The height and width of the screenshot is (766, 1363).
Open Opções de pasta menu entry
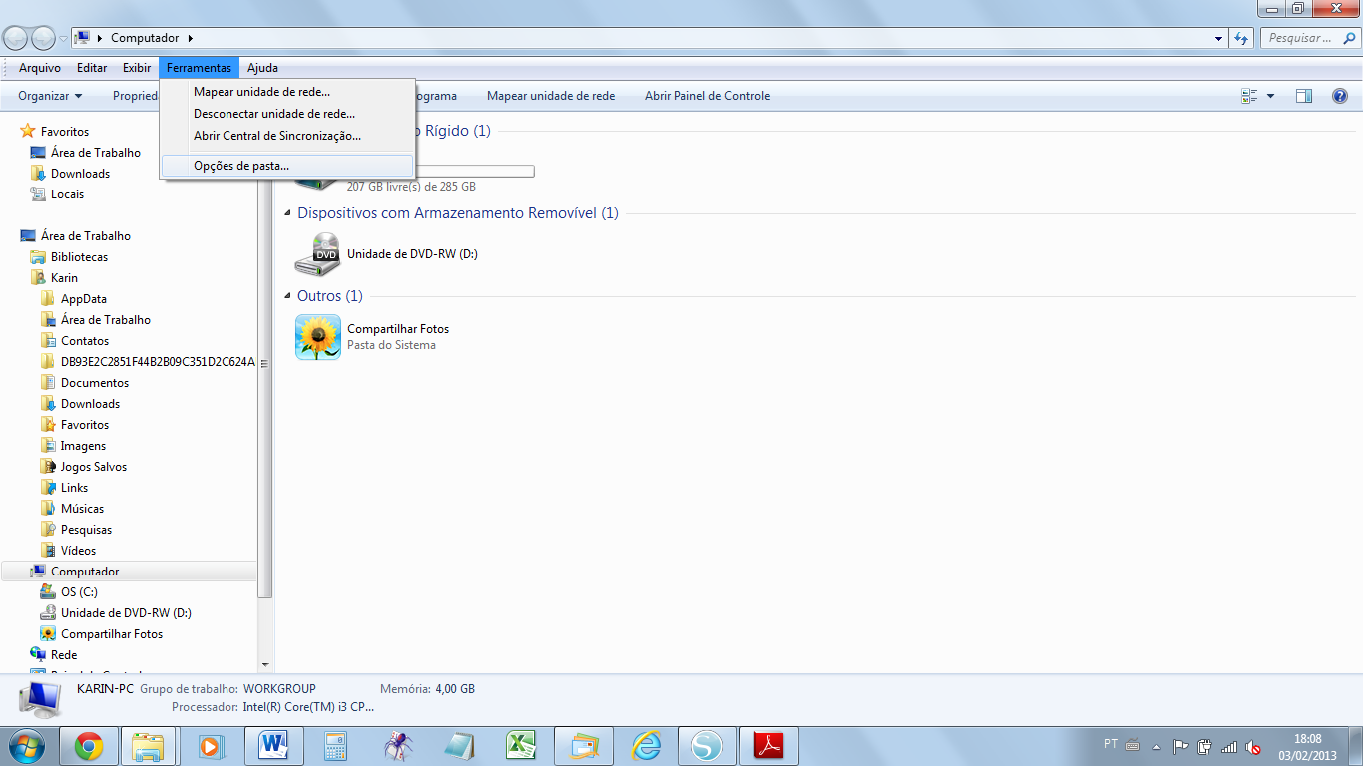[x=287, y=166]
